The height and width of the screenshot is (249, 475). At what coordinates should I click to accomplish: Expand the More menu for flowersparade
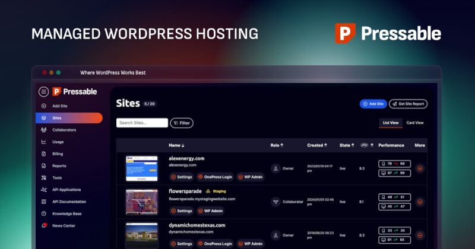pos(420,202)
